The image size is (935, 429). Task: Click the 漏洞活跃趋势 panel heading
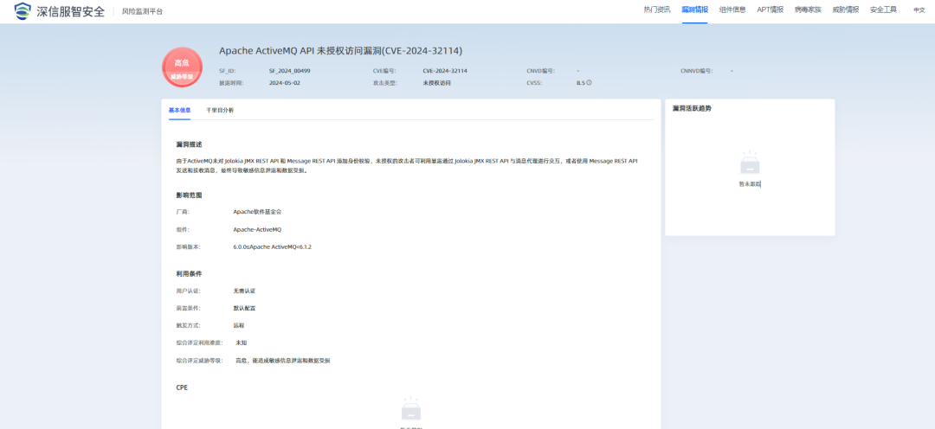click(x=692, y=108)
